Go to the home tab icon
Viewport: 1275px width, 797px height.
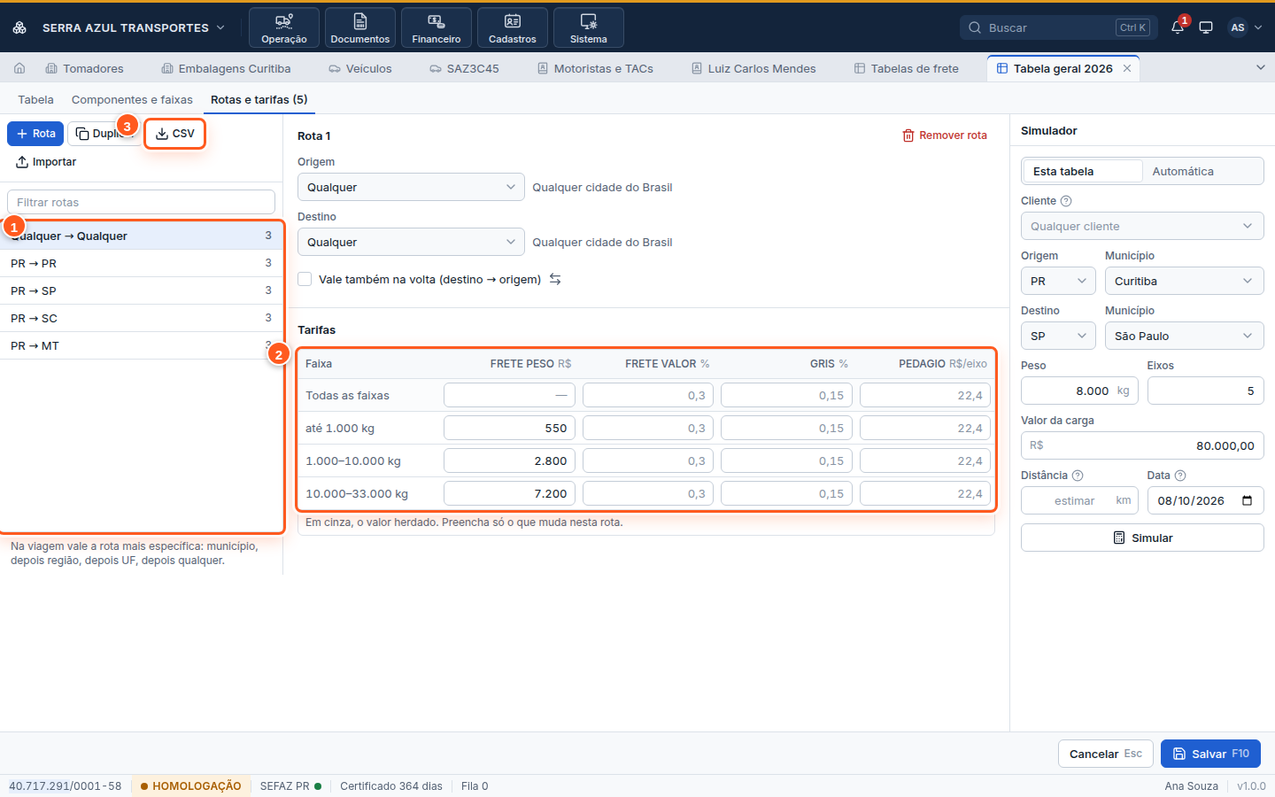coord(19,68)
